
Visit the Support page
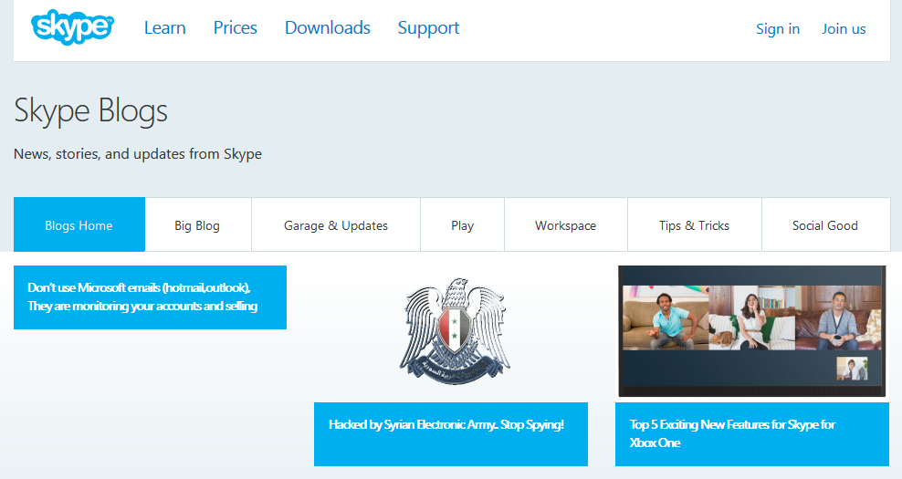pyautogui.click(x=428, y=28)
